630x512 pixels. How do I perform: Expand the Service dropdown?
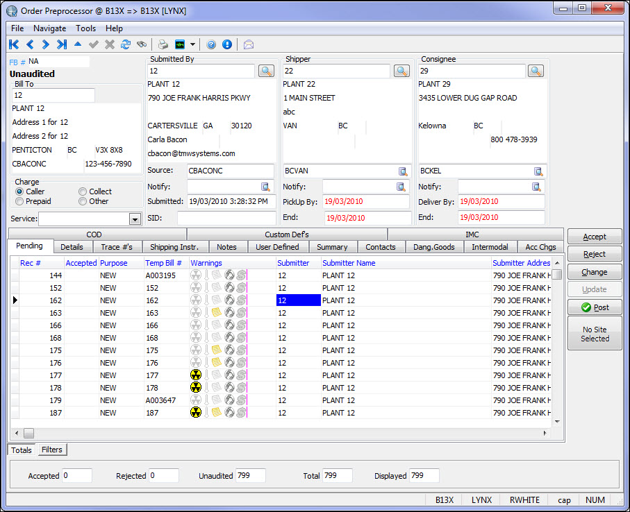[x=135, y=219]
